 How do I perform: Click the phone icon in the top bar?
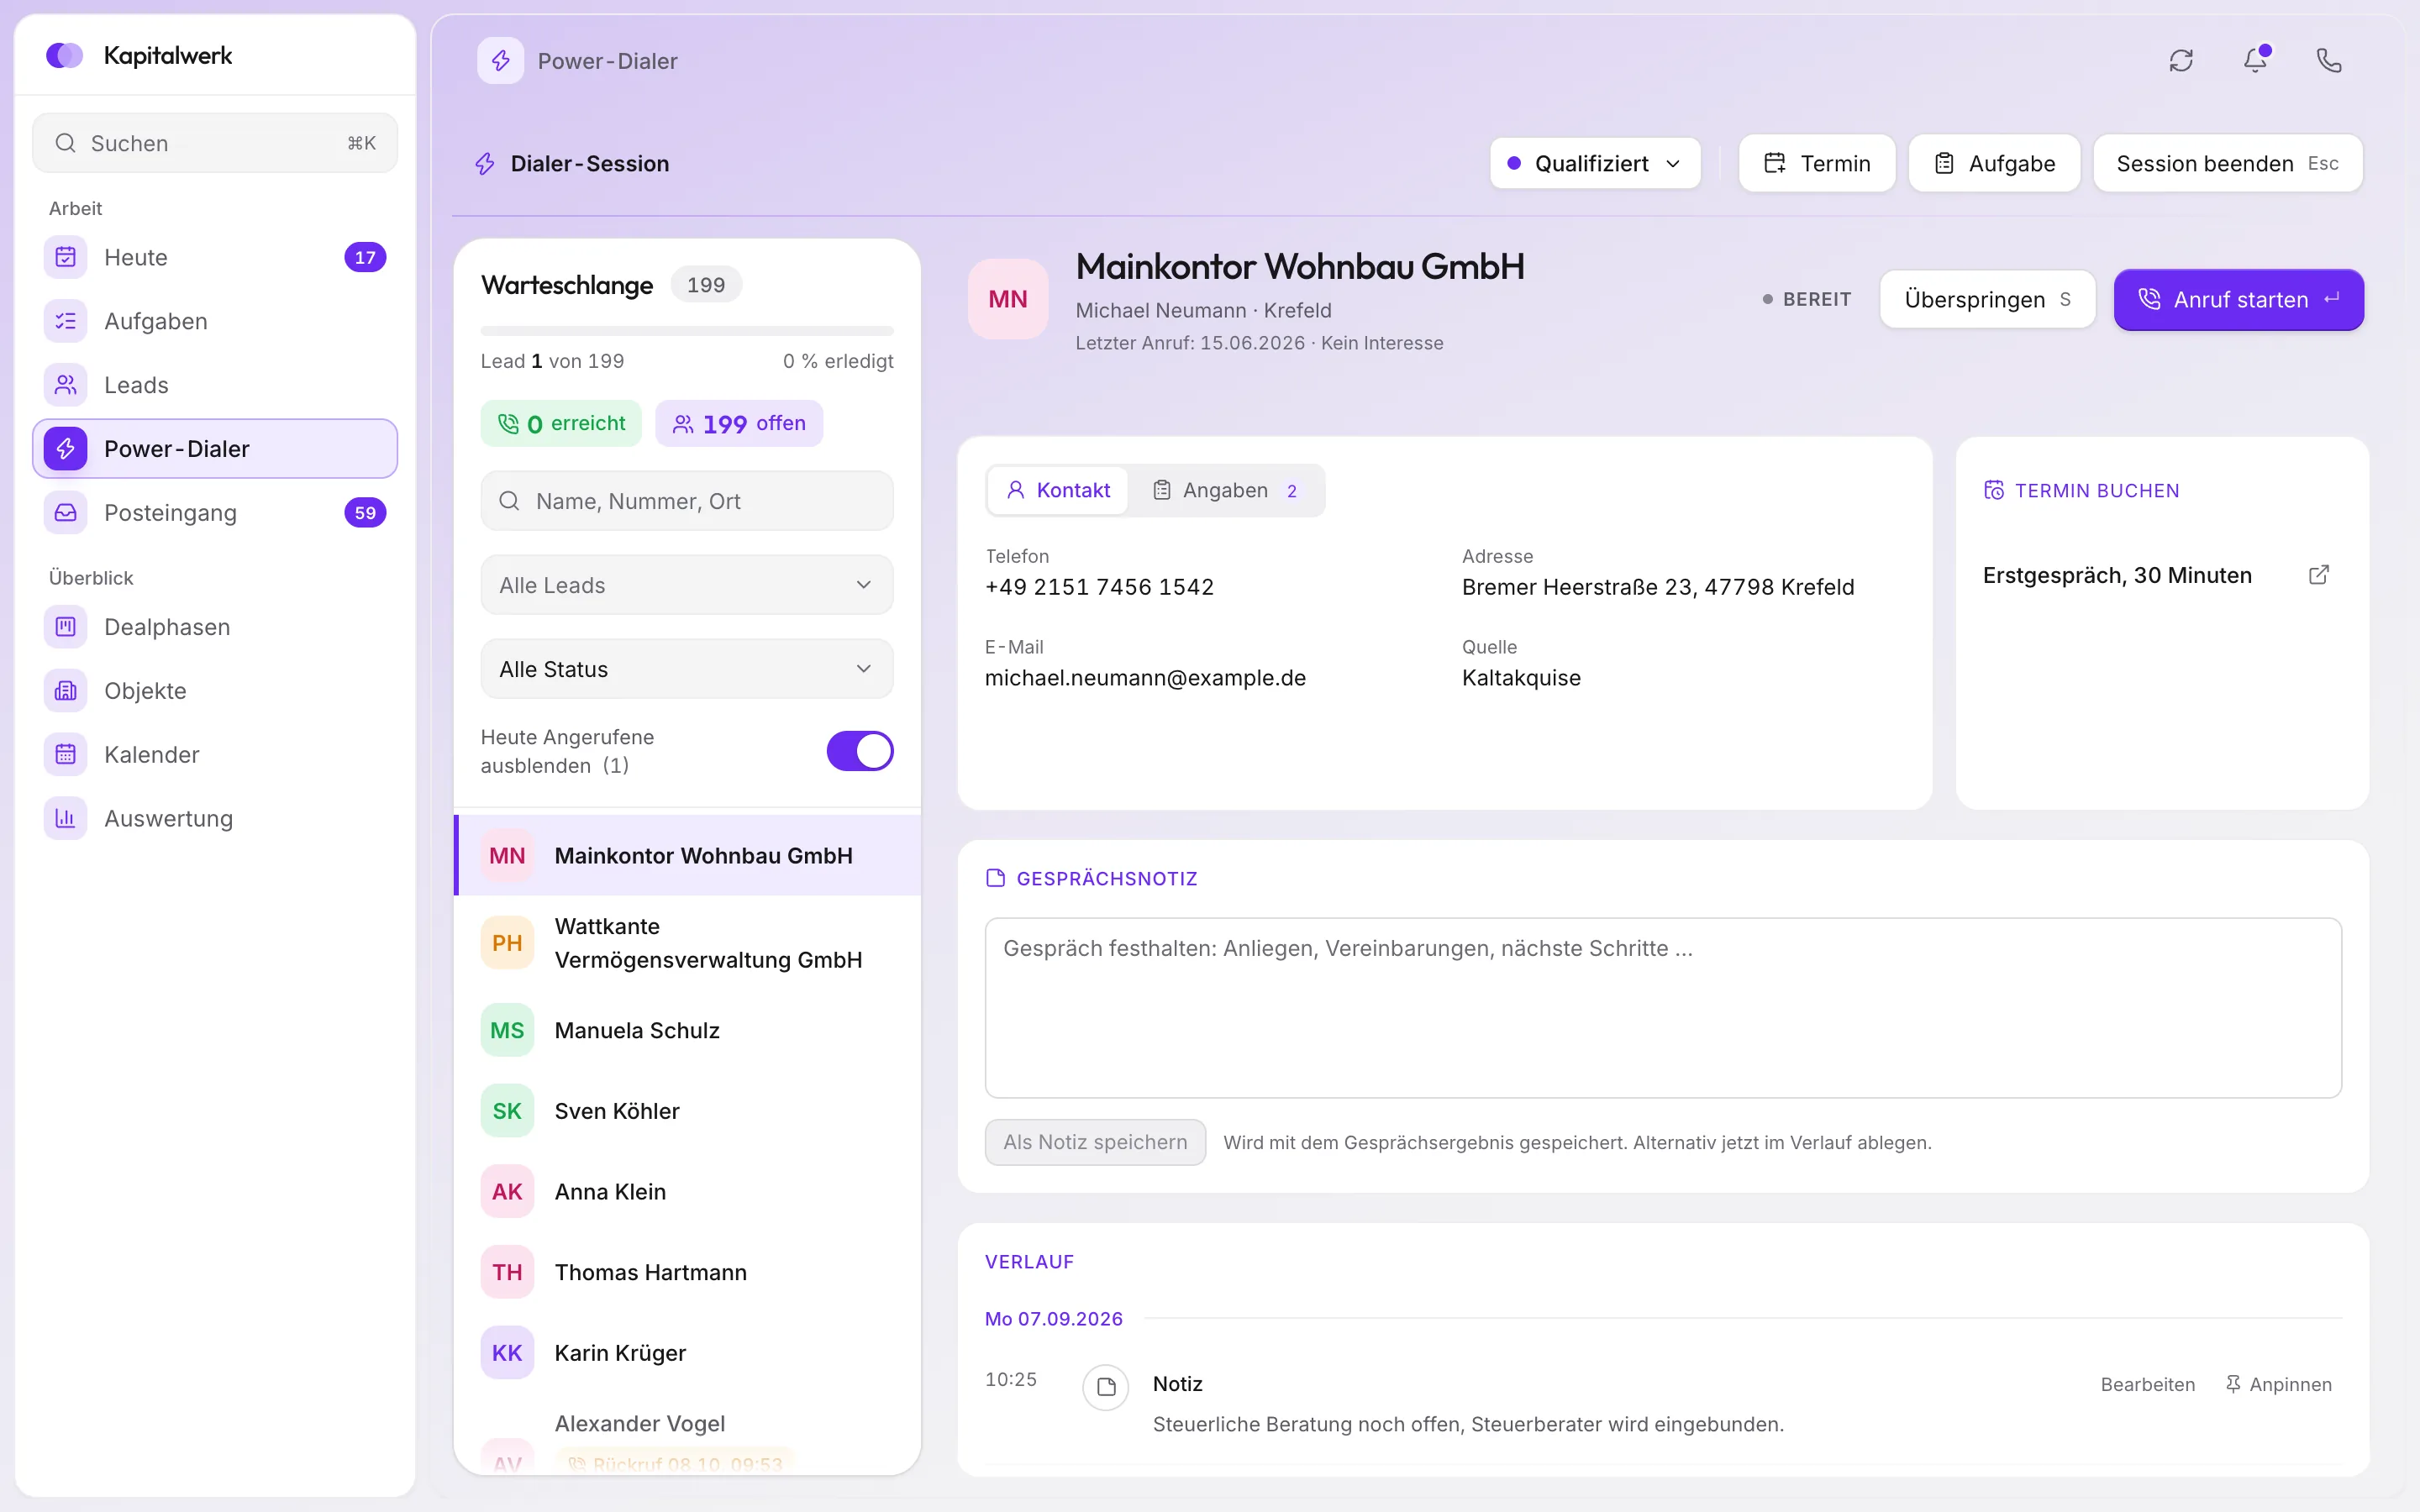coord(2329,61)
